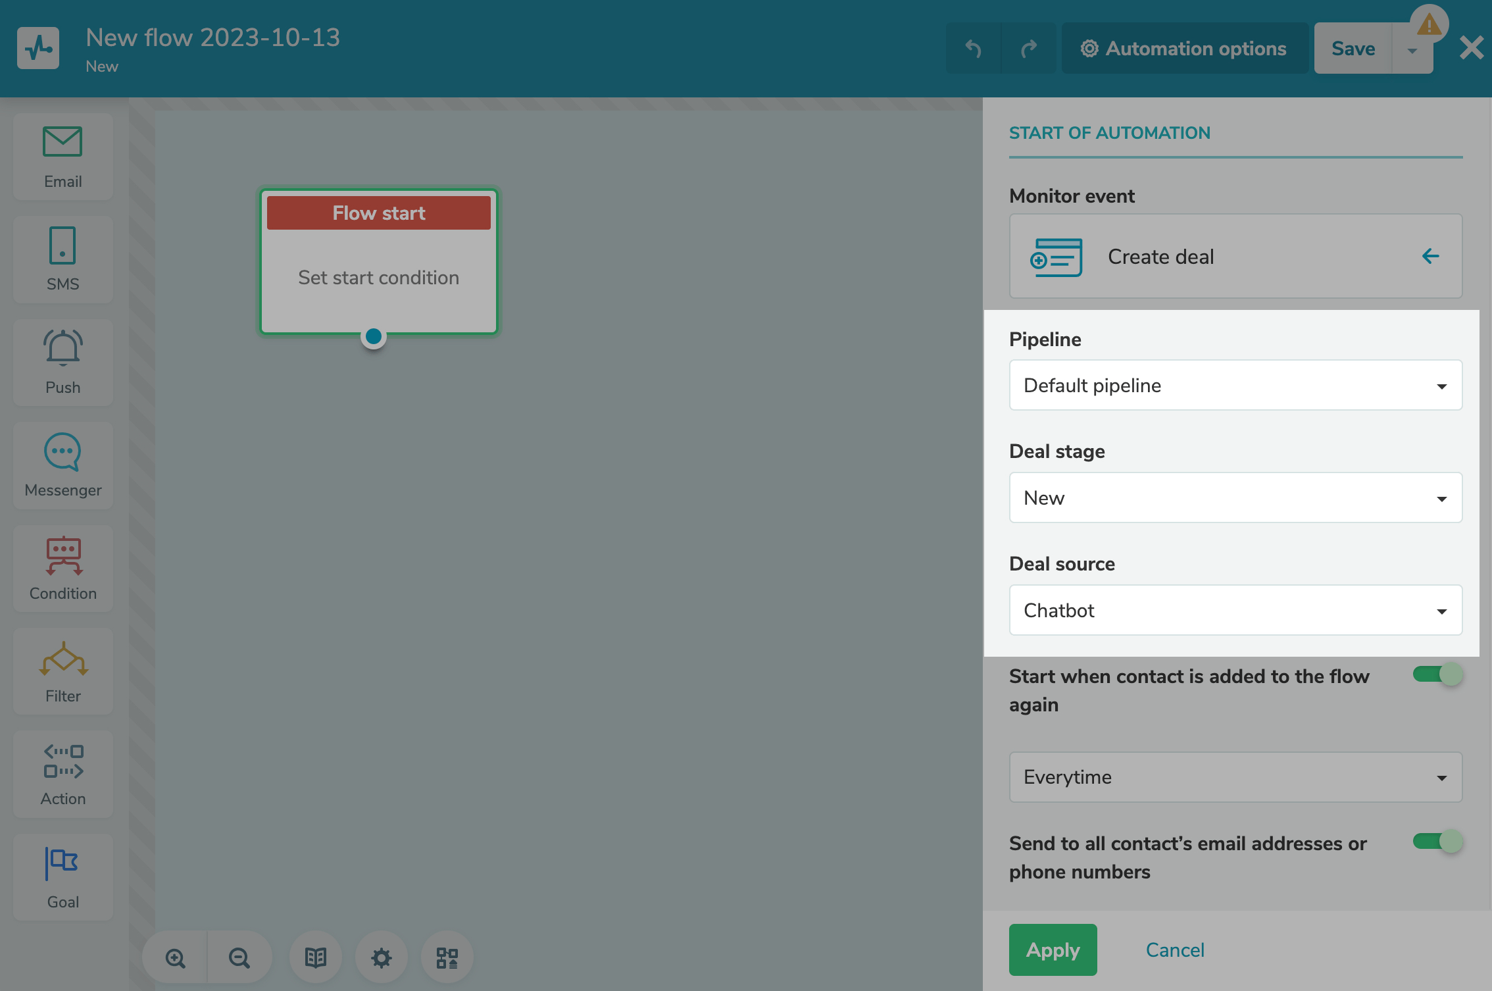Open Automation options menu
The image size is (1492, 991).
(1184, 49)
